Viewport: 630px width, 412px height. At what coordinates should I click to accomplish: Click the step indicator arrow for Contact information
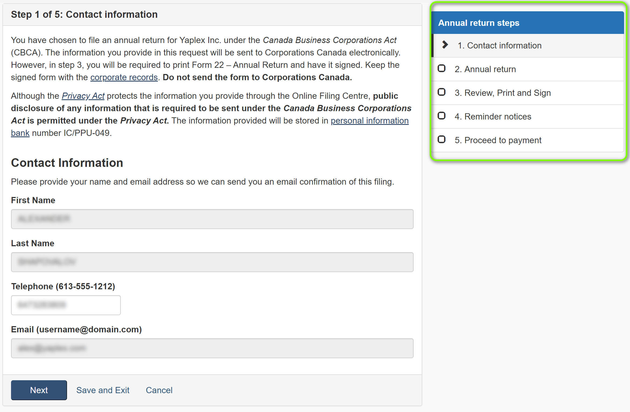[444, 45]
